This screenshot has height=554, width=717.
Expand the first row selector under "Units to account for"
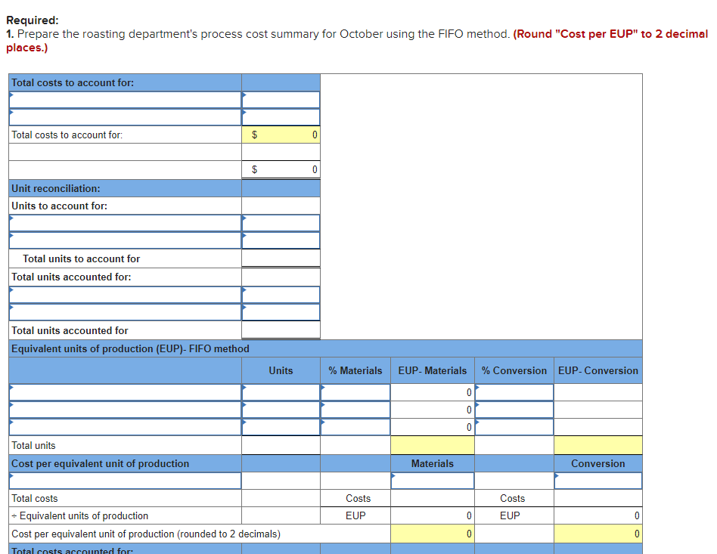[125, 223]
